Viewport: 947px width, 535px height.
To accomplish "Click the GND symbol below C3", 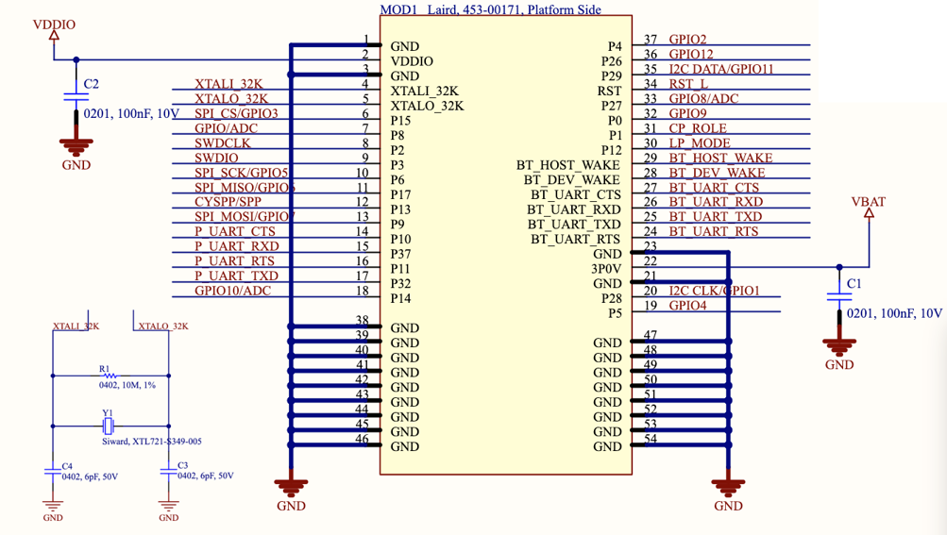I will [168, 507].
